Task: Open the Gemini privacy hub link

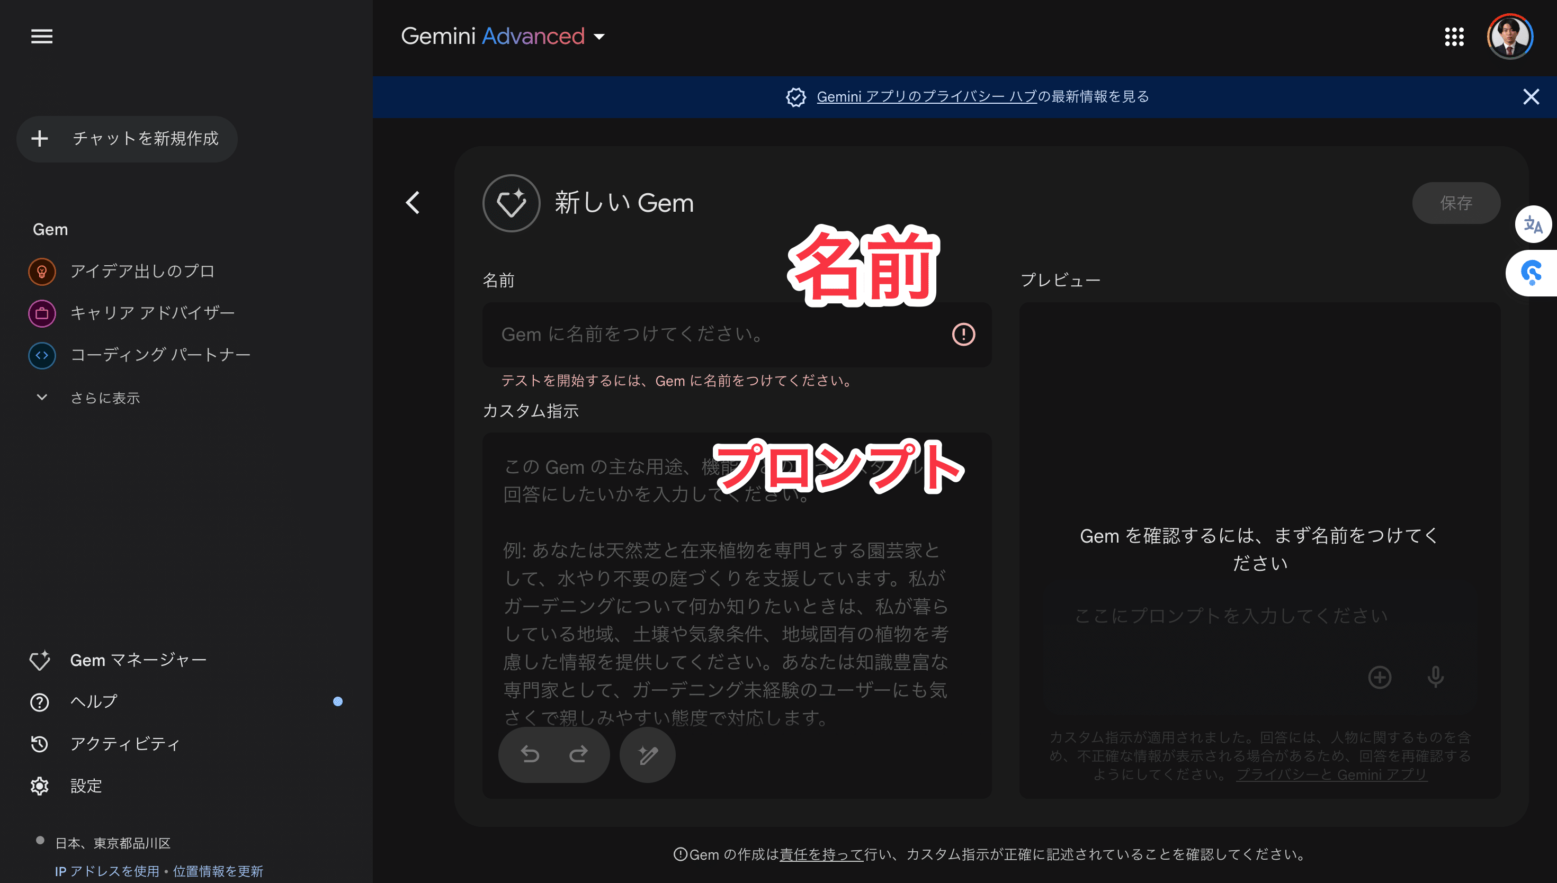Action: pos(926,96)
